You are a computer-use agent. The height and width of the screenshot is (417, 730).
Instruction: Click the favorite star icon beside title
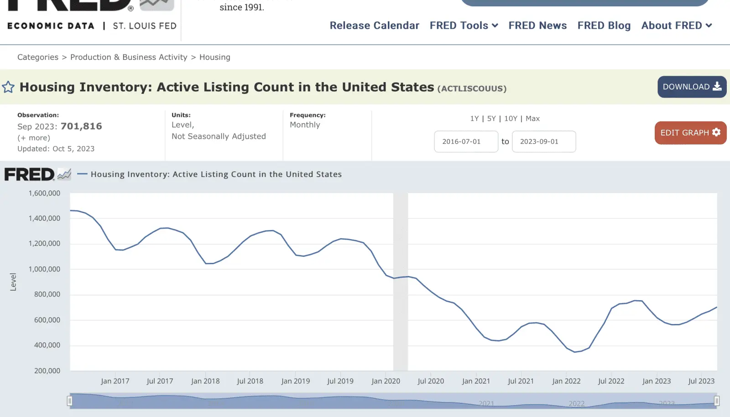point(8,87)
